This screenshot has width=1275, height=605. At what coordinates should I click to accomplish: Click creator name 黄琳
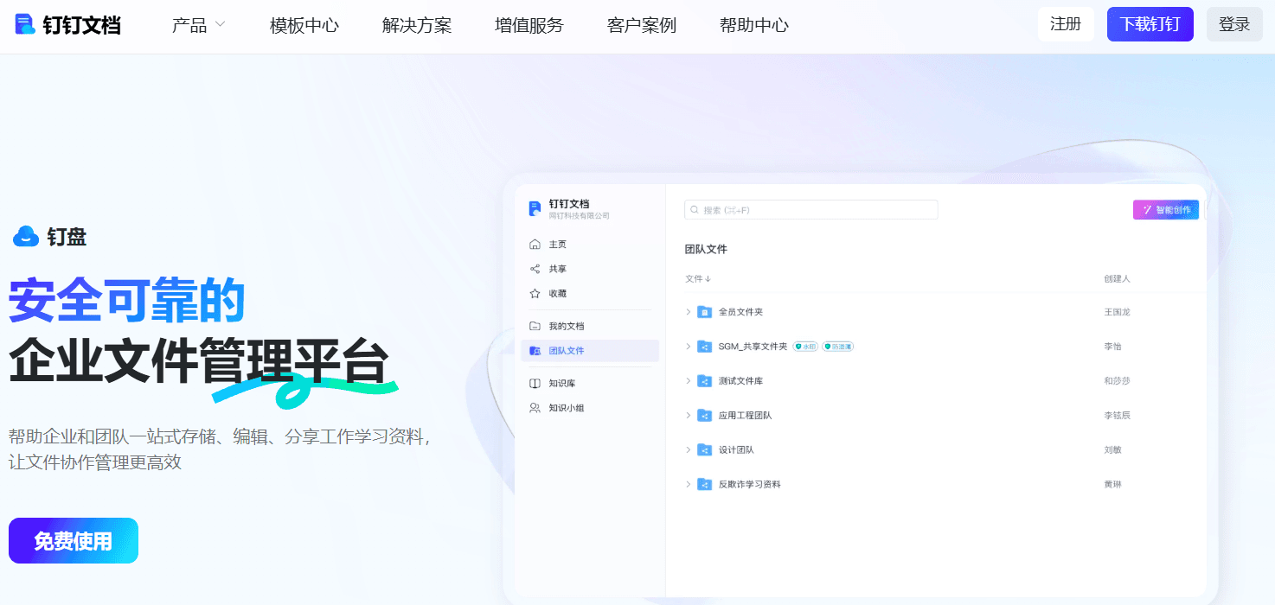1112,485
